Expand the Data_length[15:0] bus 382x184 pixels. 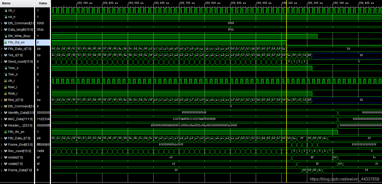2,30
